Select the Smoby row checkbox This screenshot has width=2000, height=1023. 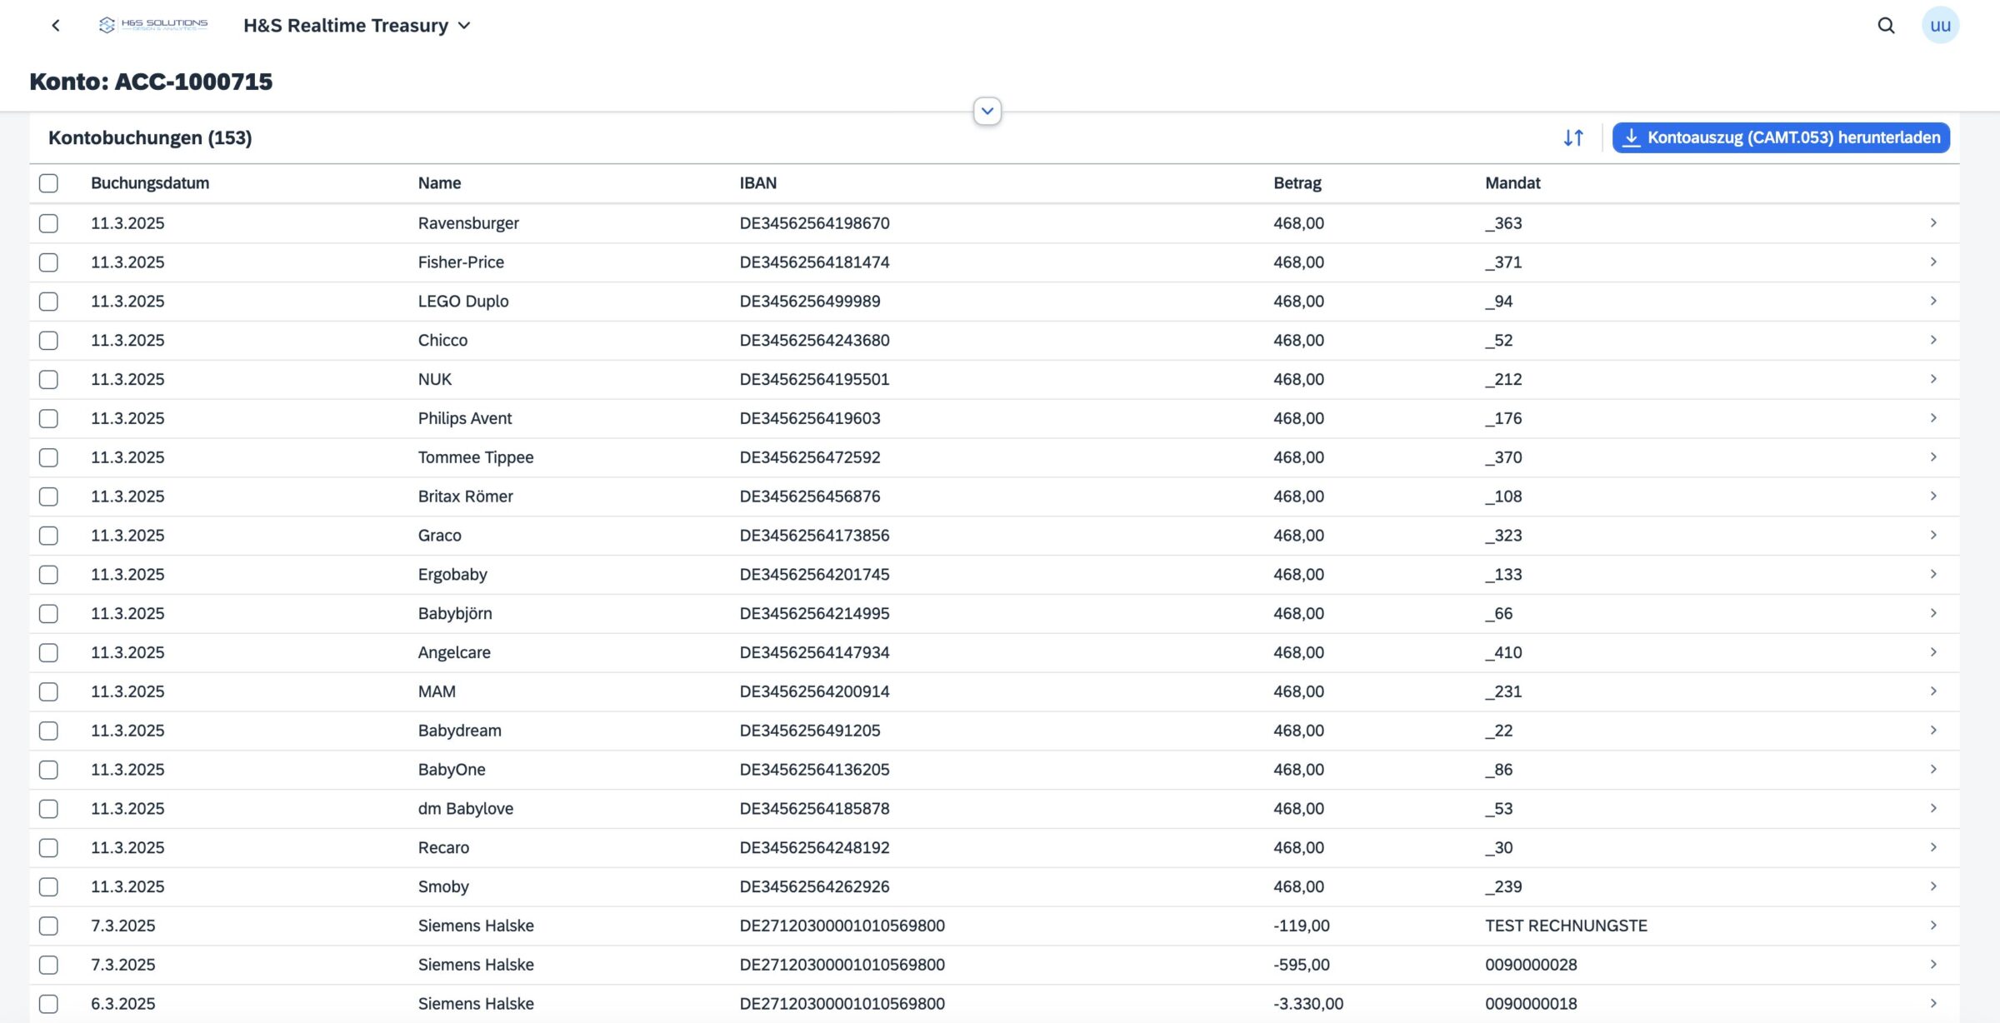(48, 886)
